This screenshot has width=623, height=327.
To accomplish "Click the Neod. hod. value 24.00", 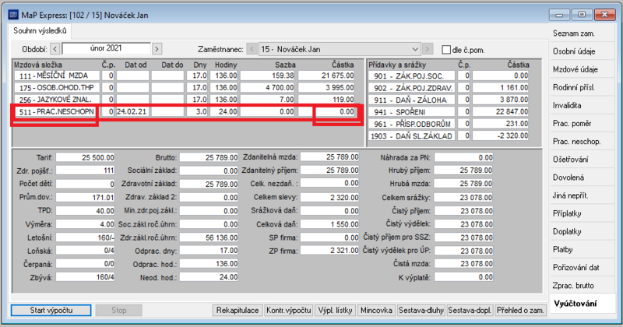I will 209,277.
